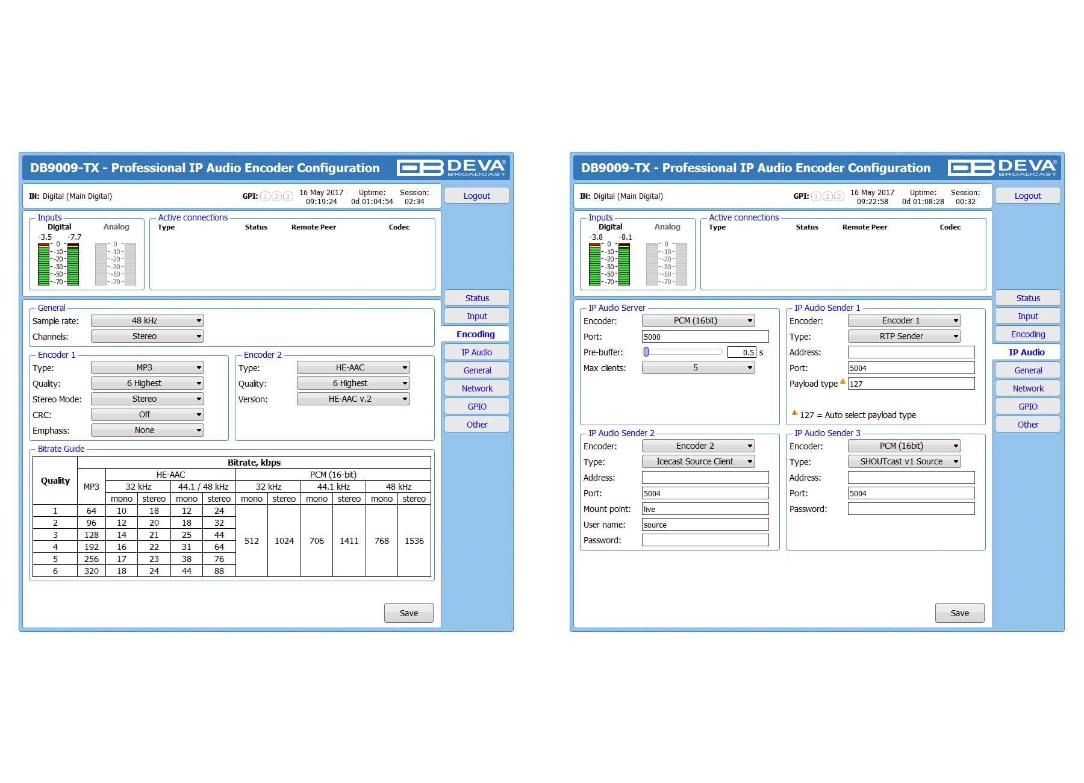
Task: Open Encoder 2 Version HE-AAC v.2 dropdown
Action: [354, 399]
